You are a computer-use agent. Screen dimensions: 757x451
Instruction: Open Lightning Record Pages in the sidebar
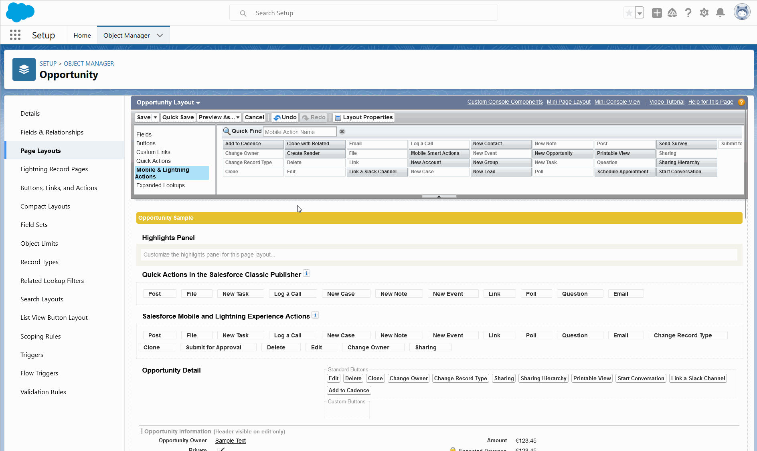(x=54, y=169)
